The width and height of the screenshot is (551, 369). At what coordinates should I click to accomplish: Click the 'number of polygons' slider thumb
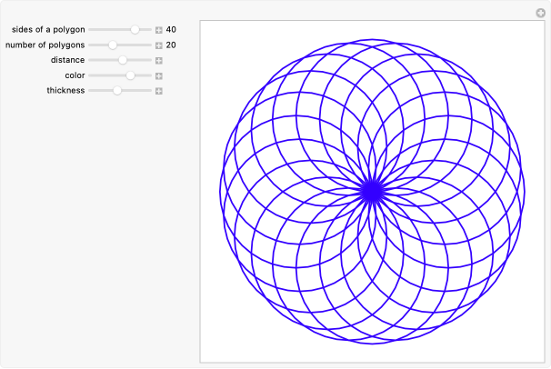[x=113, y=45]
